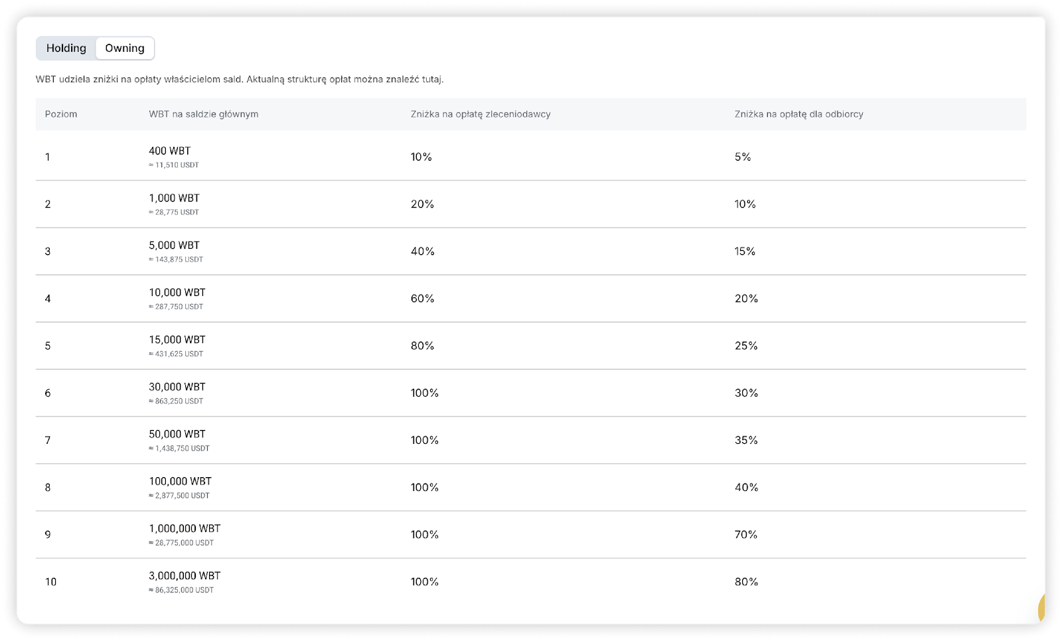Select the 100,000 WBT row

[x=180, y=481]
